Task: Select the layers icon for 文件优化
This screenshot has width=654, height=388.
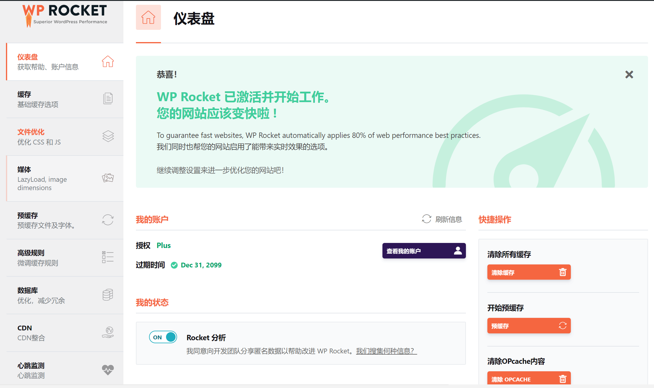Action: click(x=108, y=136)
